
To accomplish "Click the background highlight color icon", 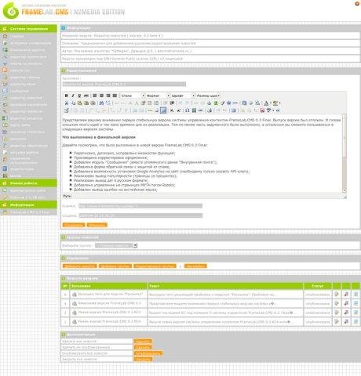I will (x=275, y=103).
